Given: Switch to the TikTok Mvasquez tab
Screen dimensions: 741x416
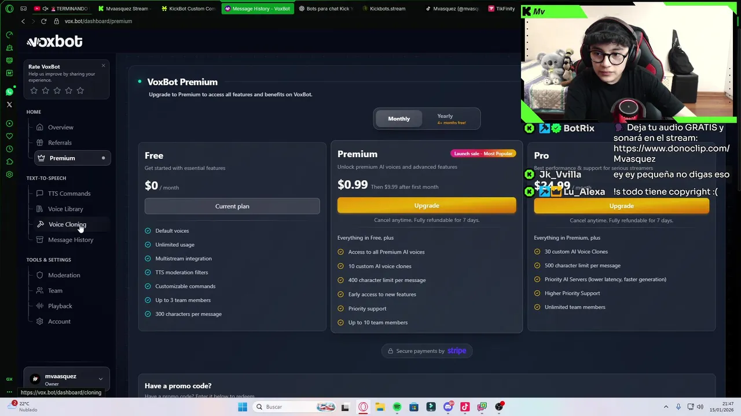Looking at the screenshot, I should (452, 9).
